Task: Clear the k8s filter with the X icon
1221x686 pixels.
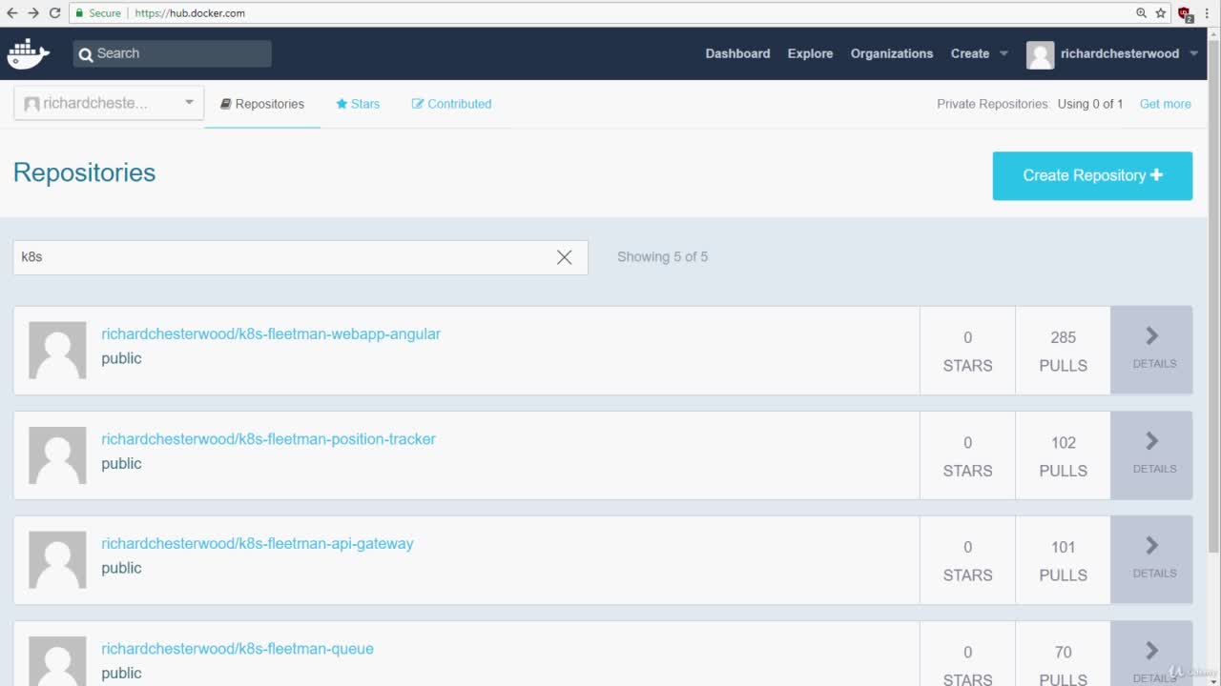Action: [x=564, y=257]
